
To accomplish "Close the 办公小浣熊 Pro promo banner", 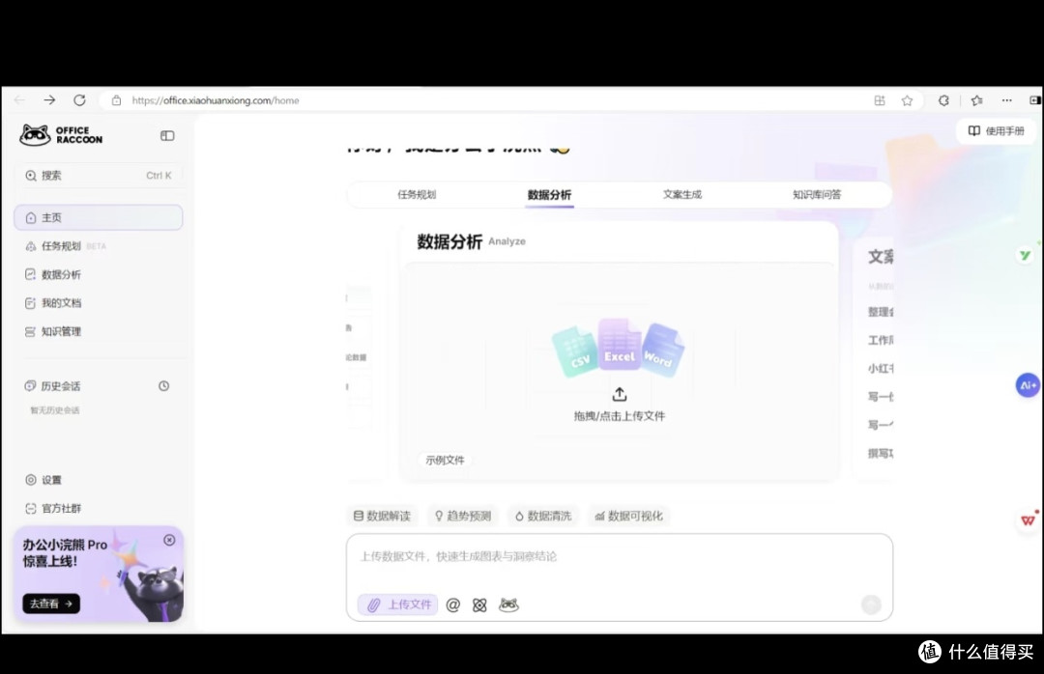I will pos(169,541).
